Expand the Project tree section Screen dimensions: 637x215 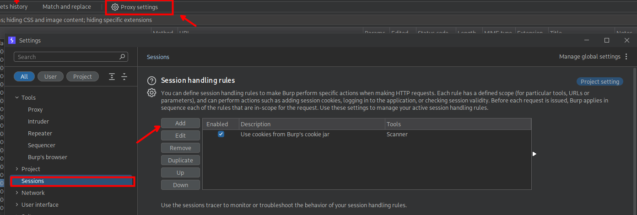pos(17,169)
